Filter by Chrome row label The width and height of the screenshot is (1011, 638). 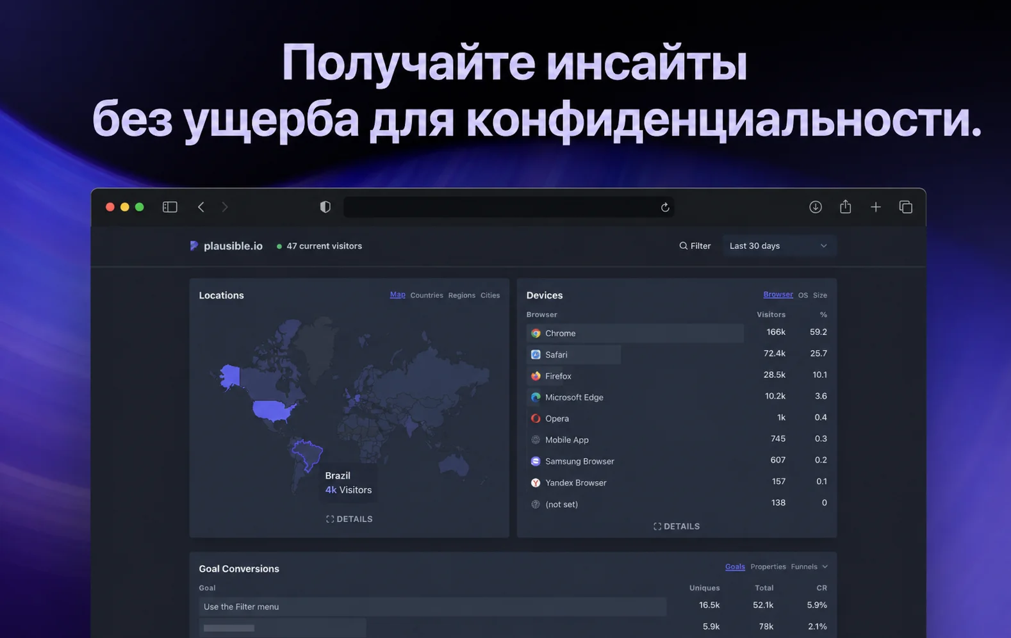point(561,333)
